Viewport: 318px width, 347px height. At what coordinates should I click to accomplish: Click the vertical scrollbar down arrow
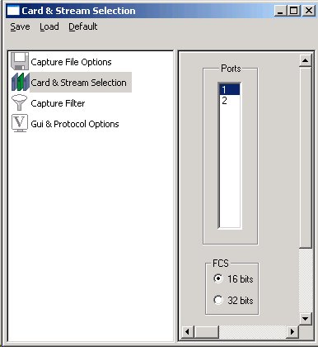point(306,319)
